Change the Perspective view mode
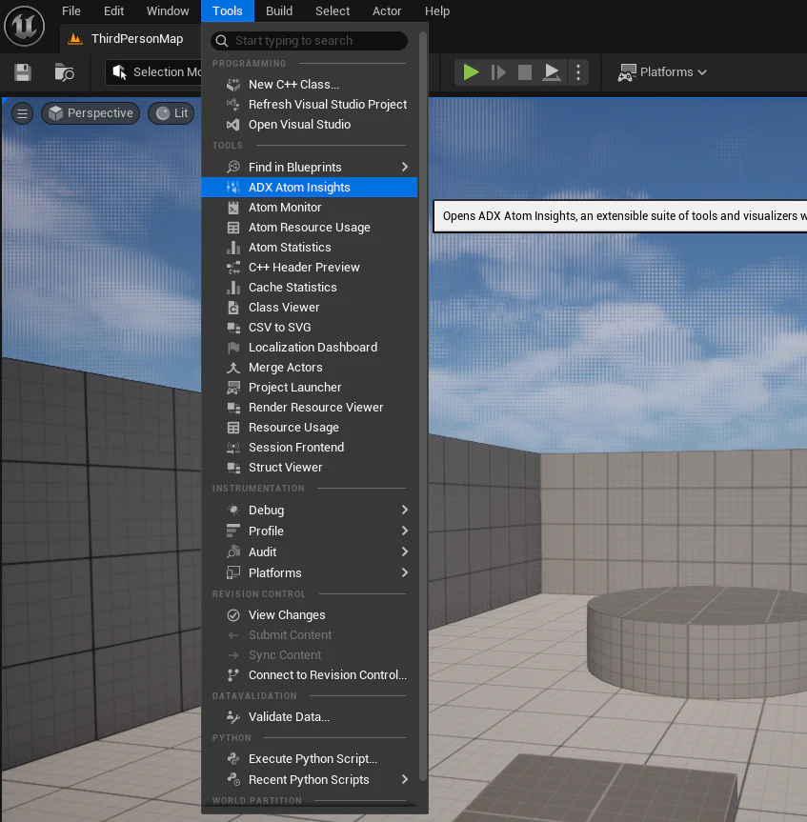The width and height of the screenshot is (807, 822). [x=91, y=113]
